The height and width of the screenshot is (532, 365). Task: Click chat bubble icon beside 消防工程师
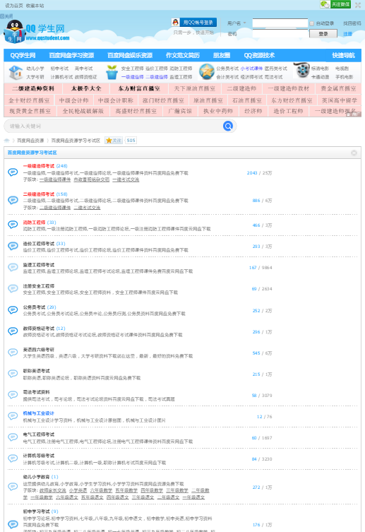[13, 225]
